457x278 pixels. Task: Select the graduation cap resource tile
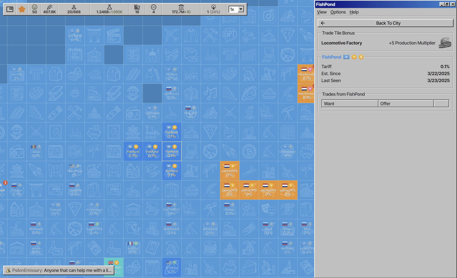point(152,171)
